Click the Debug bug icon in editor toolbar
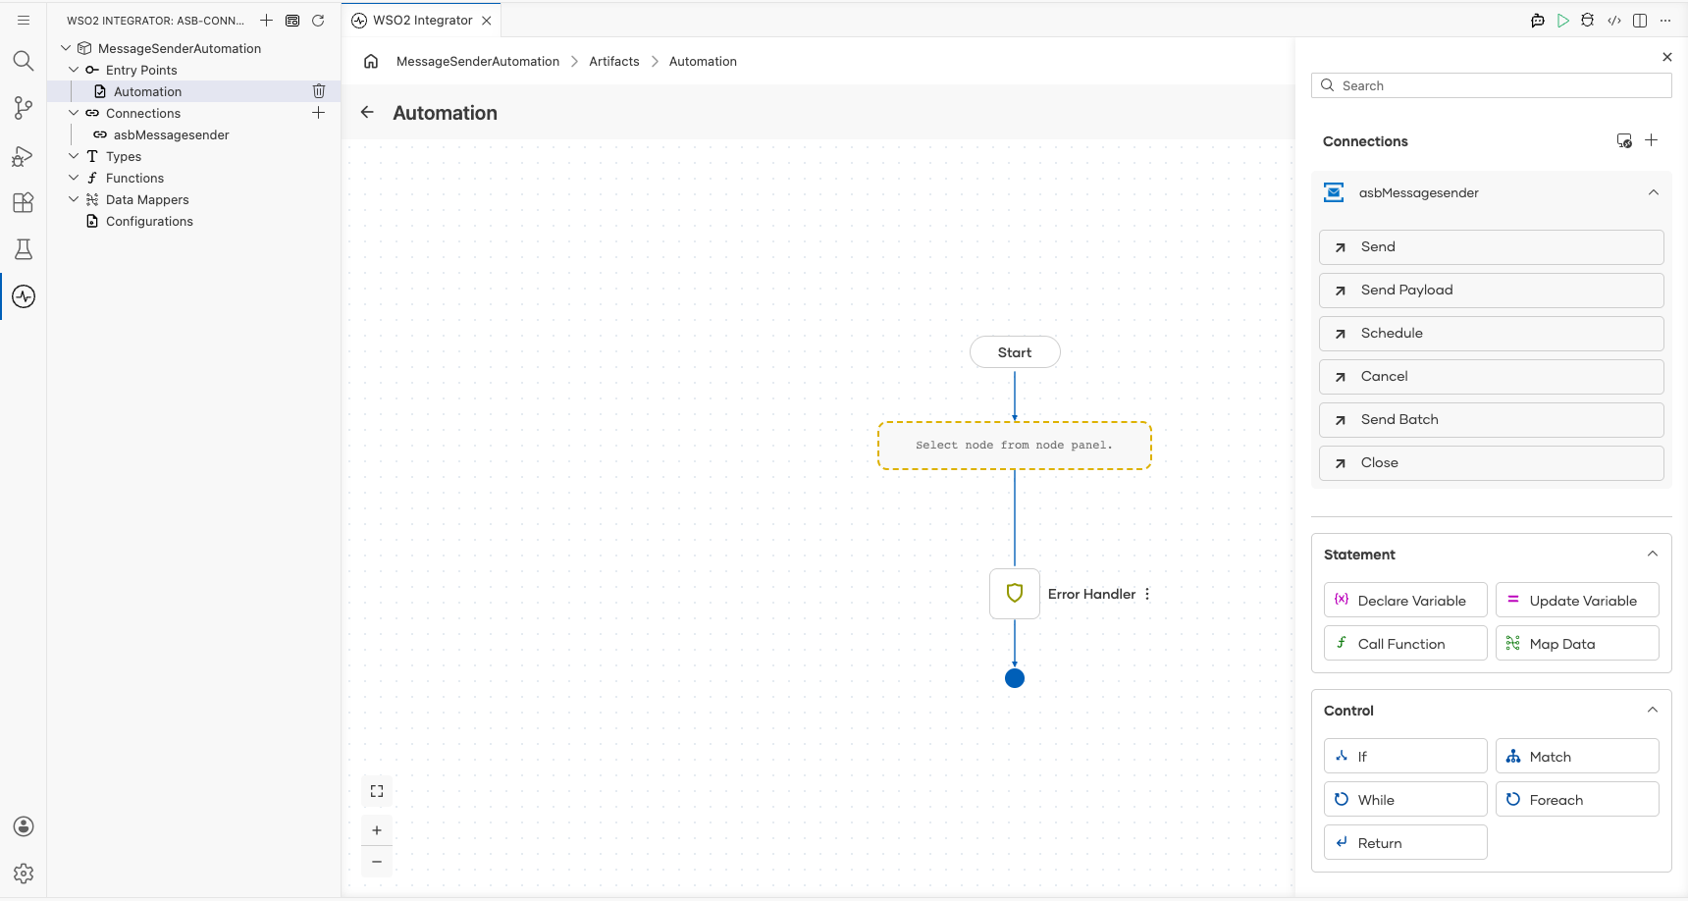Viewport: 1688px width, 901px height. pyautogui.click(x=1588, y=20)
